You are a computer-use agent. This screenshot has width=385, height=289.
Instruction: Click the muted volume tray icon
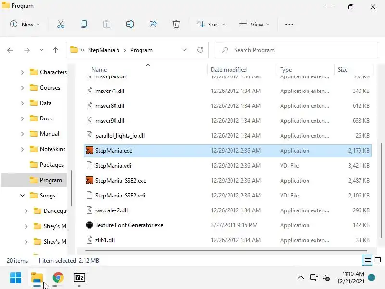(326, 278)
